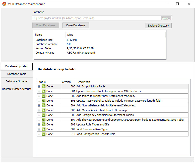The width and height of the screenshot is (195, 163).
Task: Open the Database Schema tab
Action: (17, 81)
